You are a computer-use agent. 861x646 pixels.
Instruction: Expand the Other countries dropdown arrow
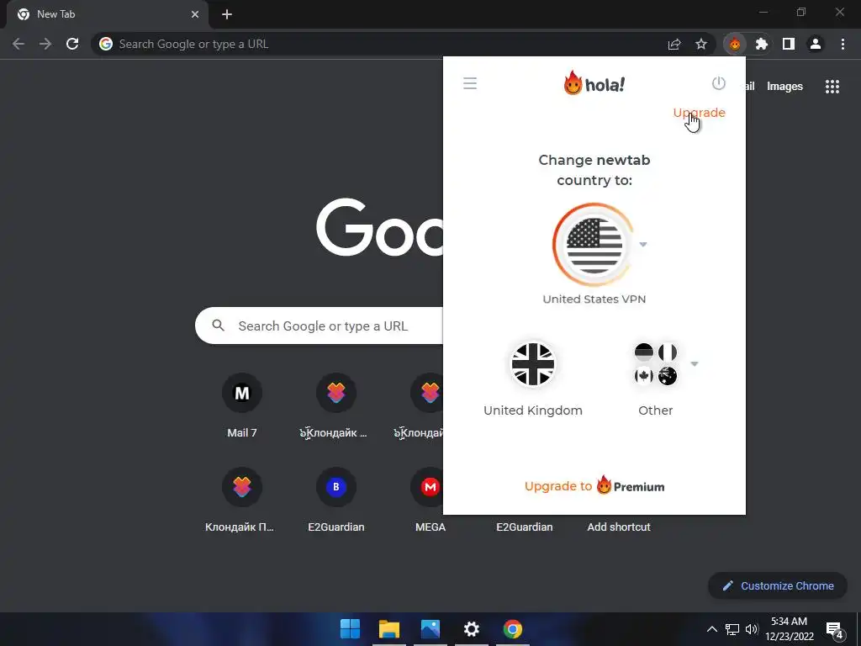(x=694, y=364)
